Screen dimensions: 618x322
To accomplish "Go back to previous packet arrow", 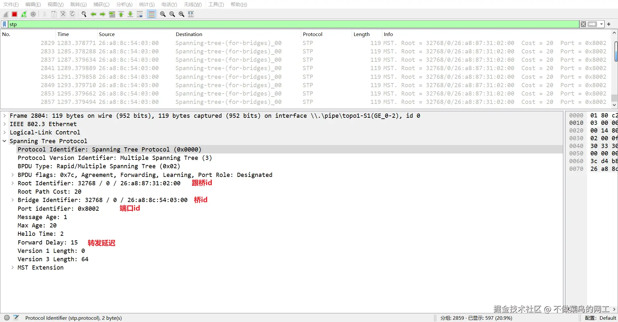I will pyautogui.click(x=93, y=14).
